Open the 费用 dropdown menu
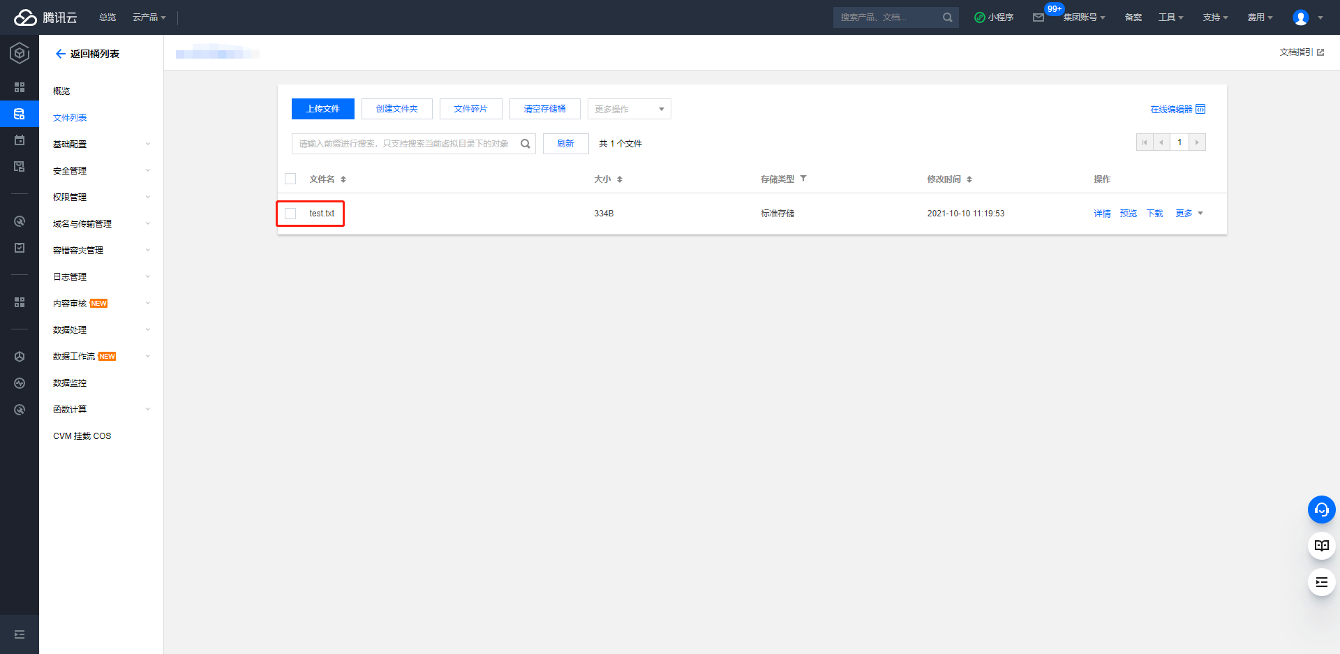 pos(1260,17)
